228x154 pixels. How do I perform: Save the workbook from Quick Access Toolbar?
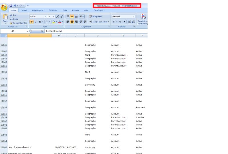tap(11, 5)
